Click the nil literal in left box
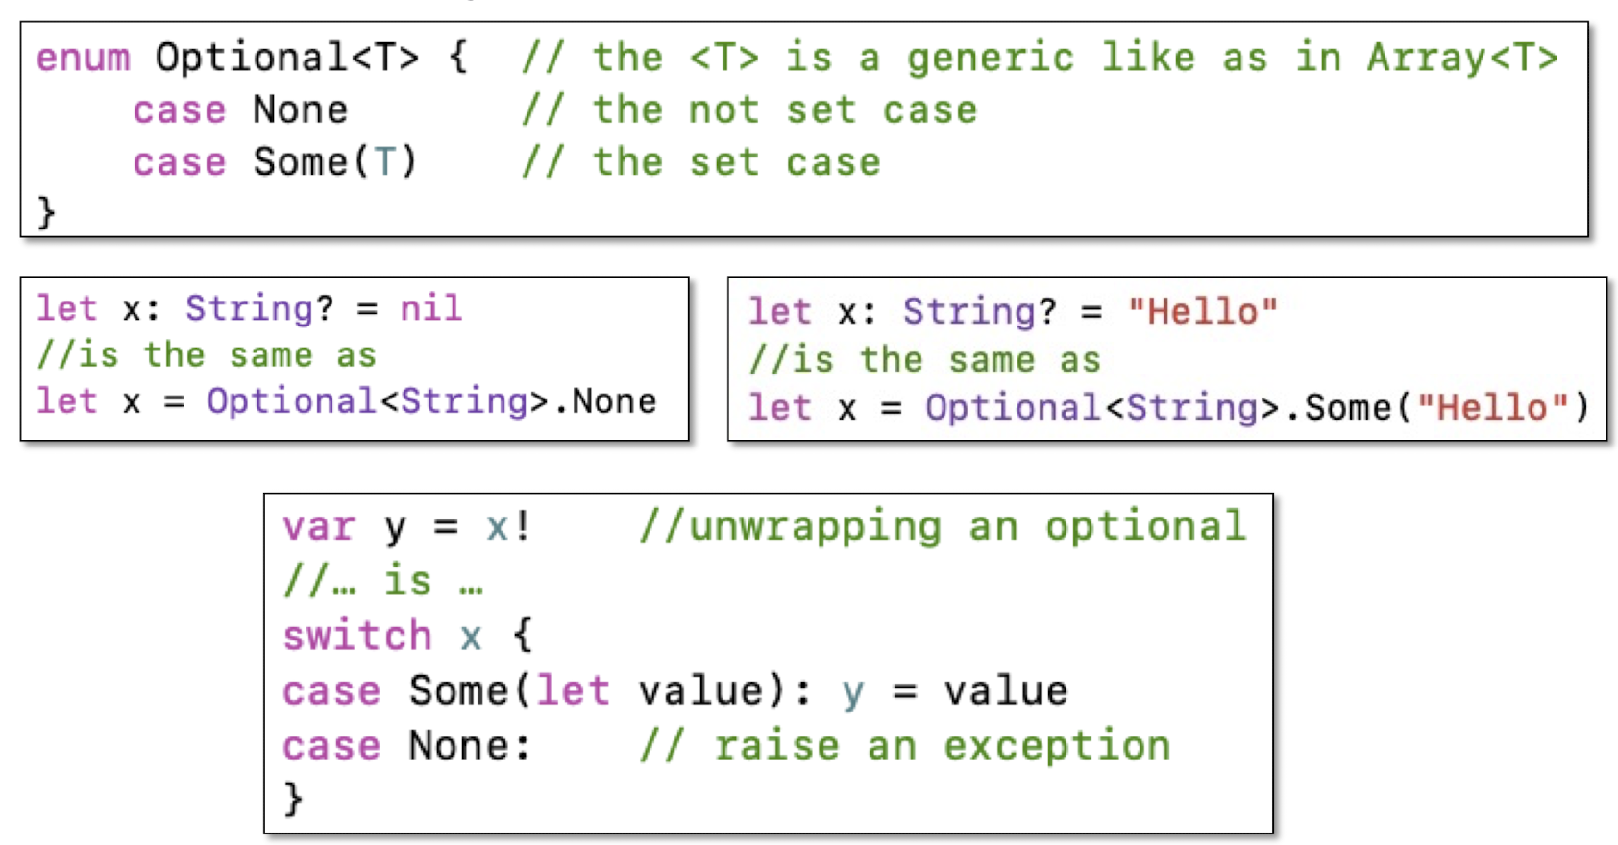Viewport: 1618px width, 845px height. tap(430, 308)
